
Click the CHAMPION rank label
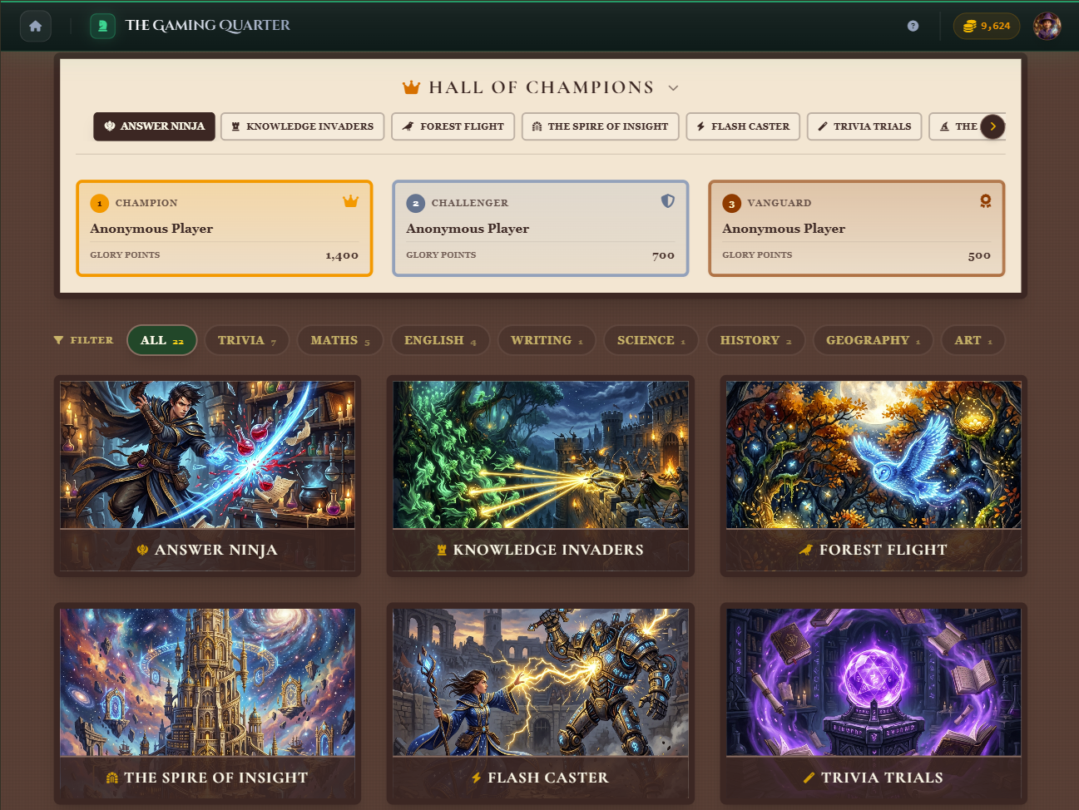[146, 203]
